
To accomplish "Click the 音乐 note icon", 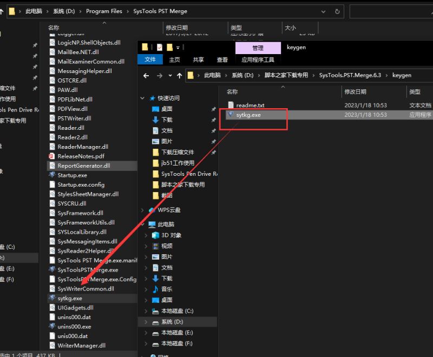I will pos(155,289).
